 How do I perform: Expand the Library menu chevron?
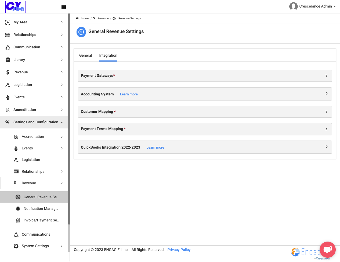point(62,60)
